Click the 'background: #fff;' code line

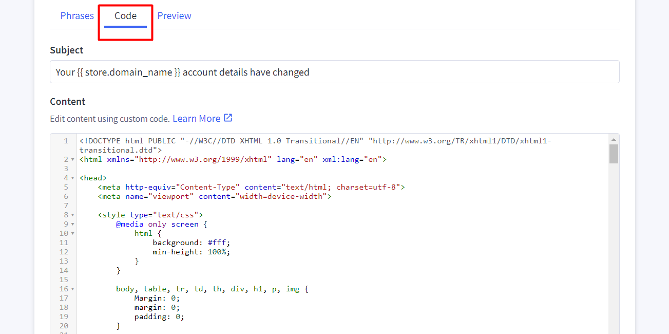(192, 243)
